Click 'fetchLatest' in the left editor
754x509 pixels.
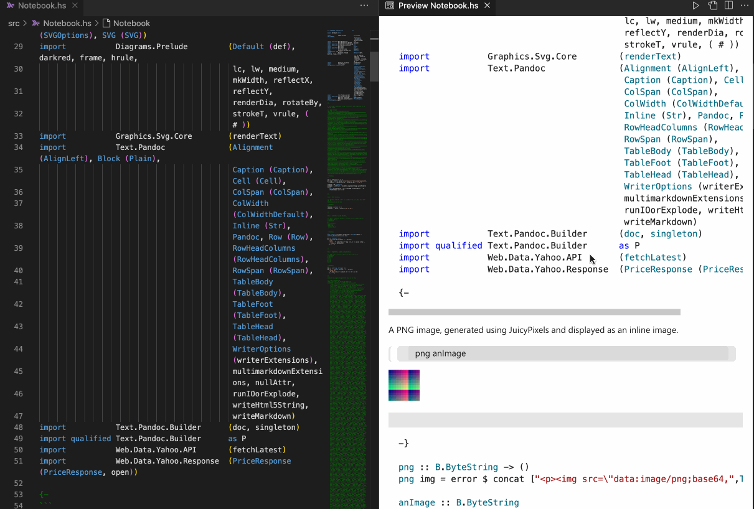(x=257, y=450)
